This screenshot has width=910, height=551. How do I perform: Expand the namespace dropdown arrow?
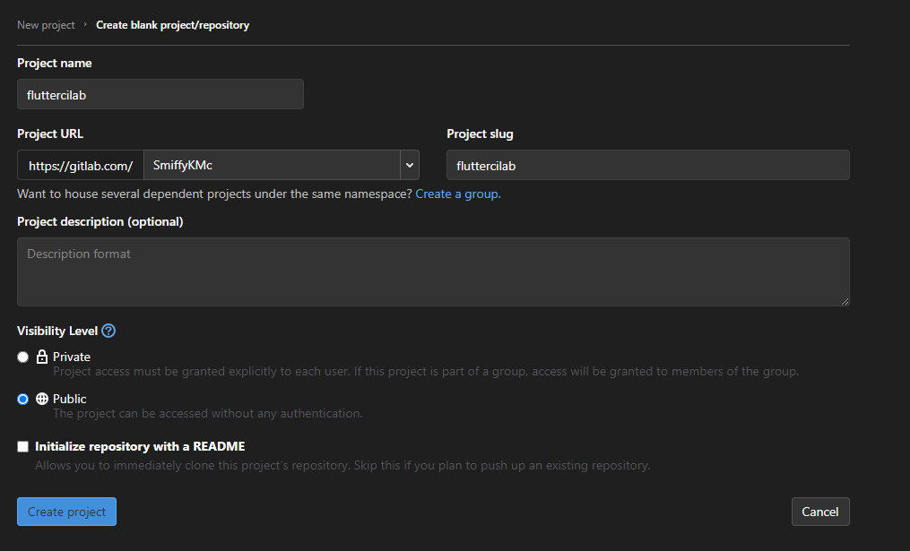coord(409,165)
